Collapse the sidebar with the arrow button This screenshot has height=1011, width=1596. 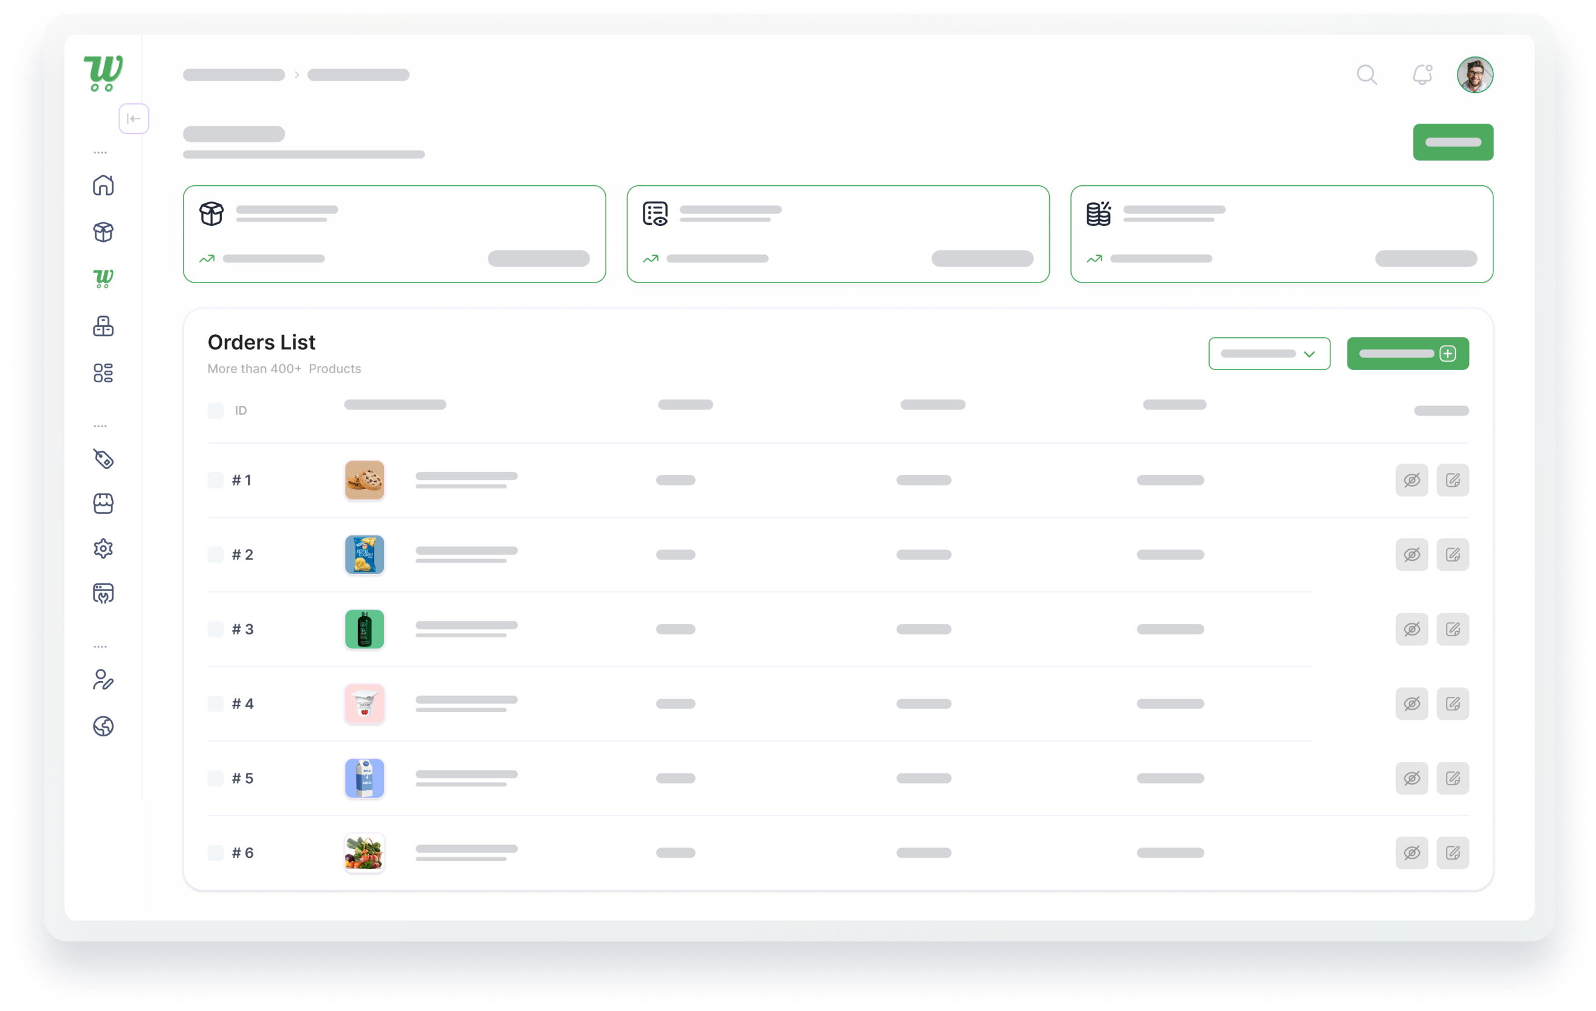pyautogui.click(x=134, y=118)
